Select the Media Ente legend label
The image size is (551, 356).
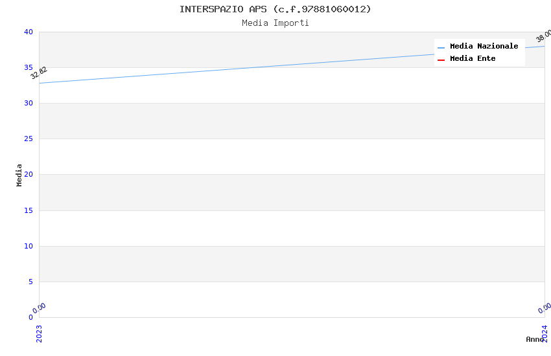coord(473,59)
